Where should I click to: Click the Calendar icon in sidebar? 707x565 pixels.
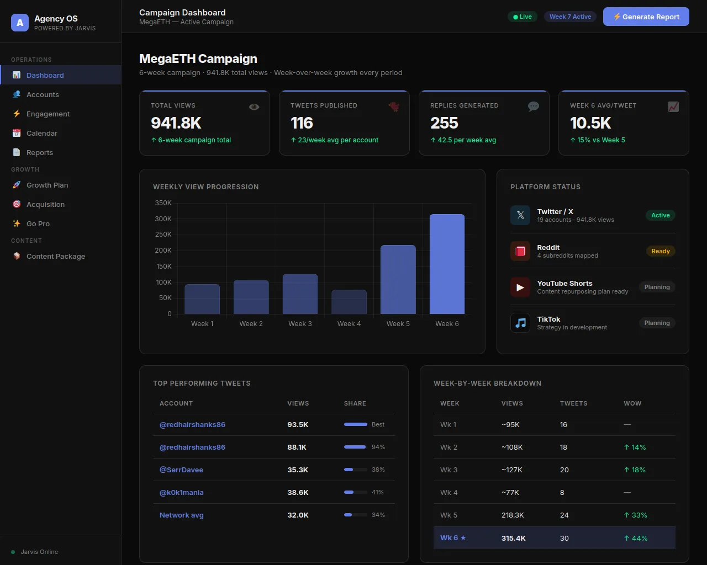pos(17,133)
